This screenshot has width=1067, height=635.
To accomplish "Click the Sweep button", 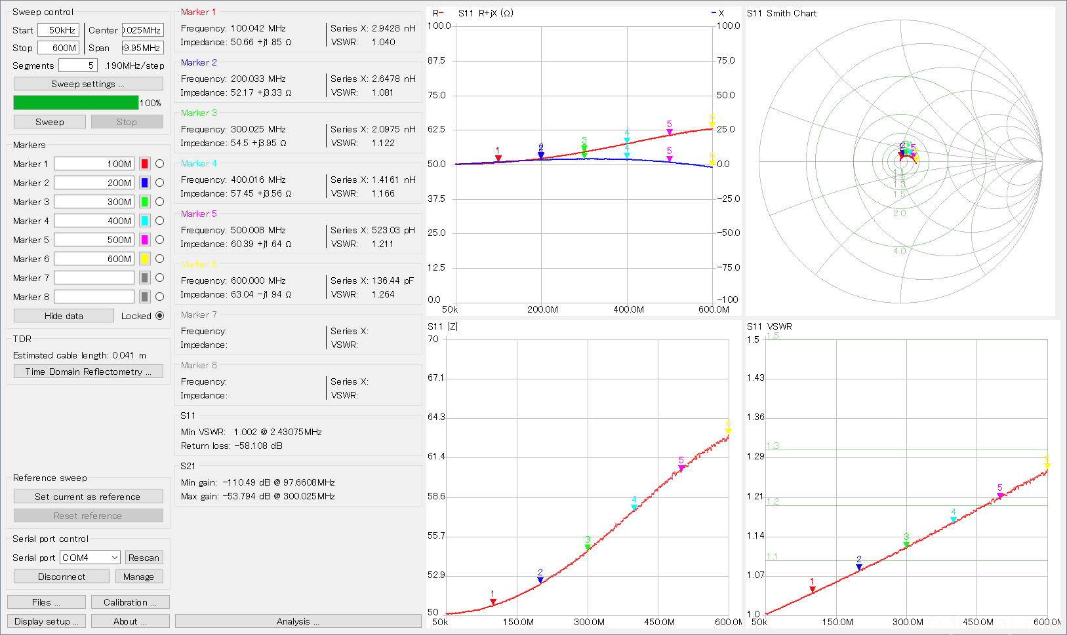I will (50, 122).
